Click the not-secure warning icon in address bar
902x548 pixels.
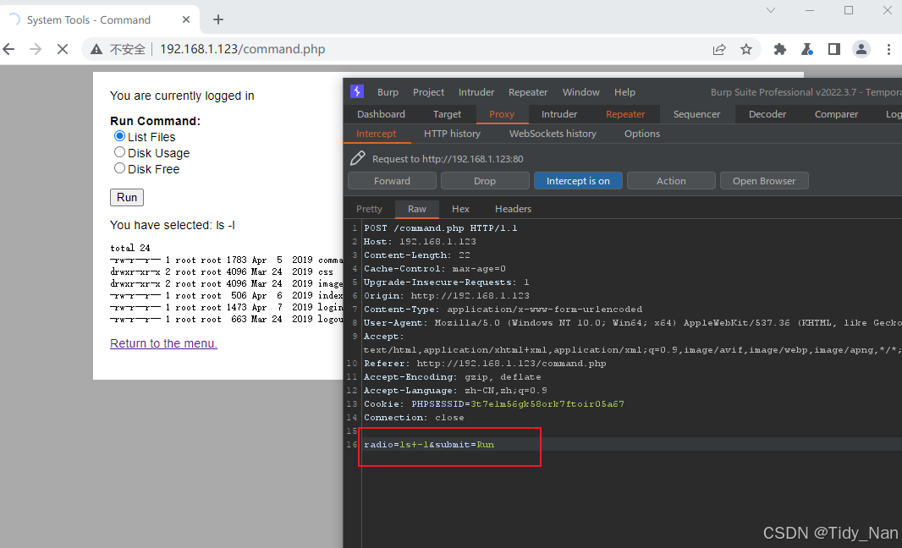96,49
